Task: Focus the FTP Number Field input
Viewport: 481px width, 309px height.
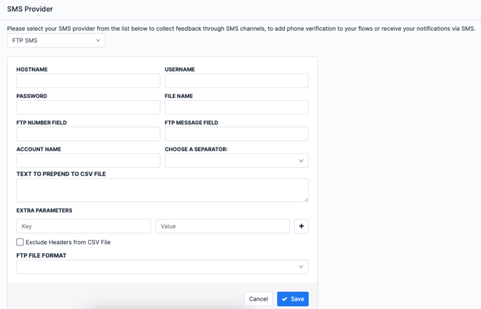Action: click(x=88, y=134)
